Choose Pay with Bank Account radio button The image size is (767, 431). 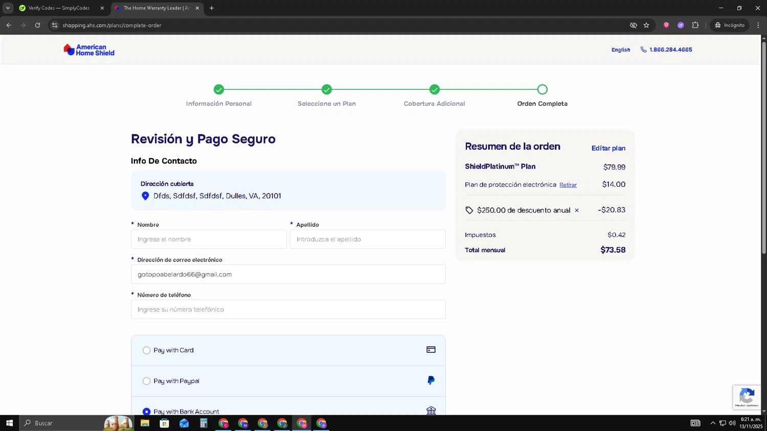pyautogui.click(x=147, y=411)
